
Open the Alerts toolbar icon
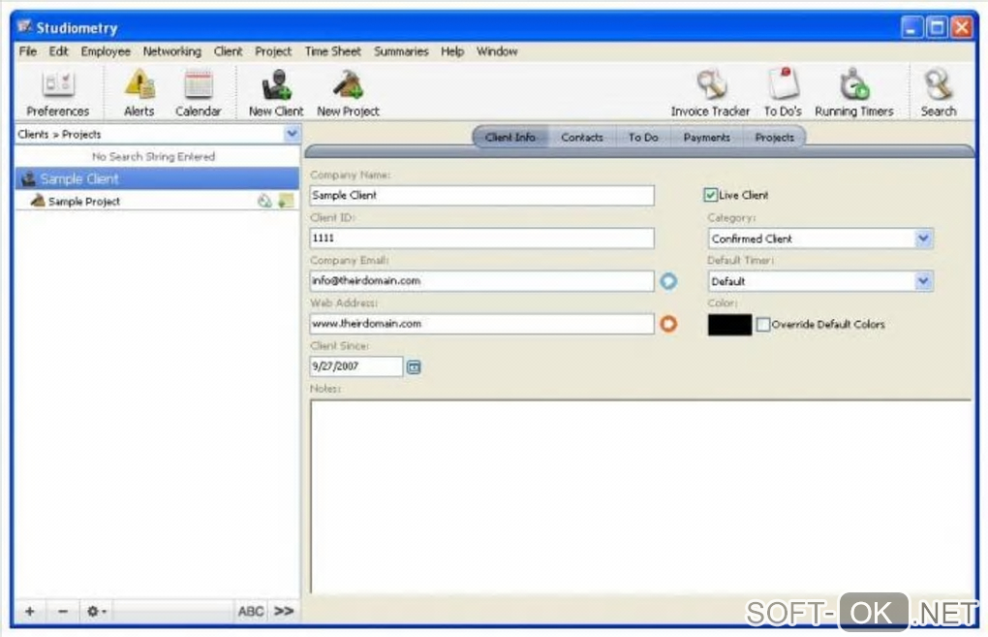139,93
